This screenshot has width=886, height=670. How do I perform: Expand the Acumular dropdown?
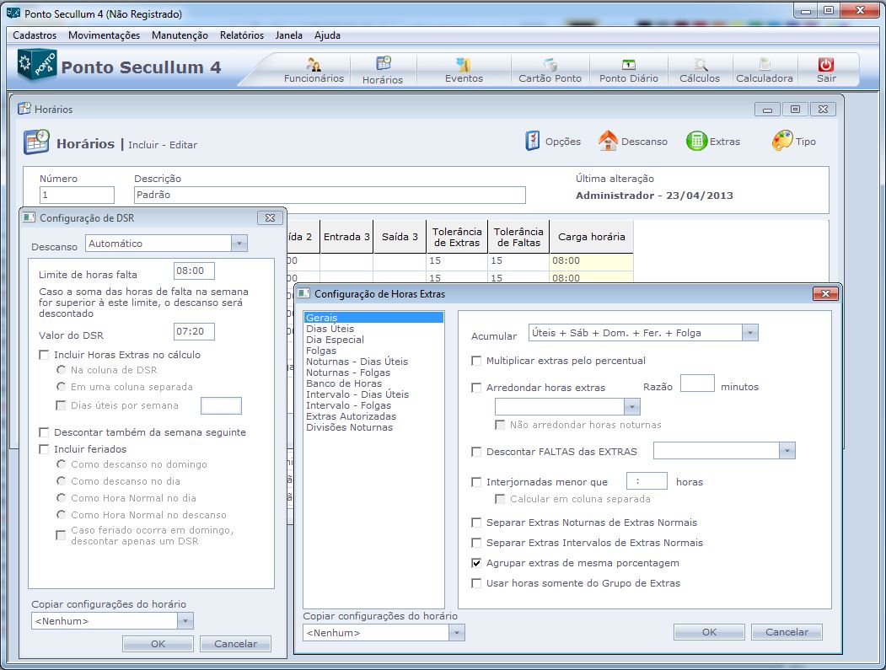point(749,333)
